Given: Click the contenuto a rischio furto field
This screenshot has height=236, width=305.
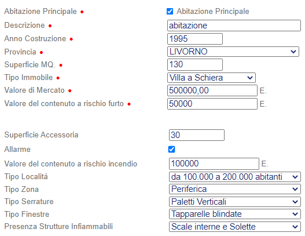Looking at the screenshot, I should click(212, 104).
